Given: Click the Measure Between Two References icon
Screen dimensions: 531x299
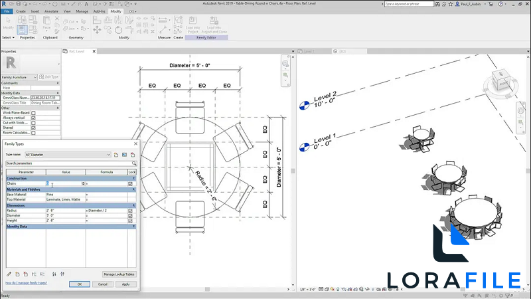Looking at the screenshot, I should point(163,20).
